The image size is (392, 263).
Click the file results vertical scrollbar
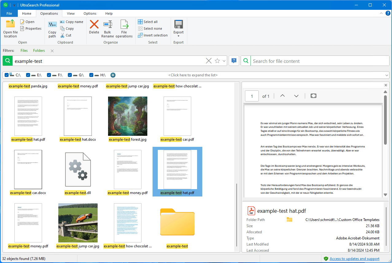(237, 215)
